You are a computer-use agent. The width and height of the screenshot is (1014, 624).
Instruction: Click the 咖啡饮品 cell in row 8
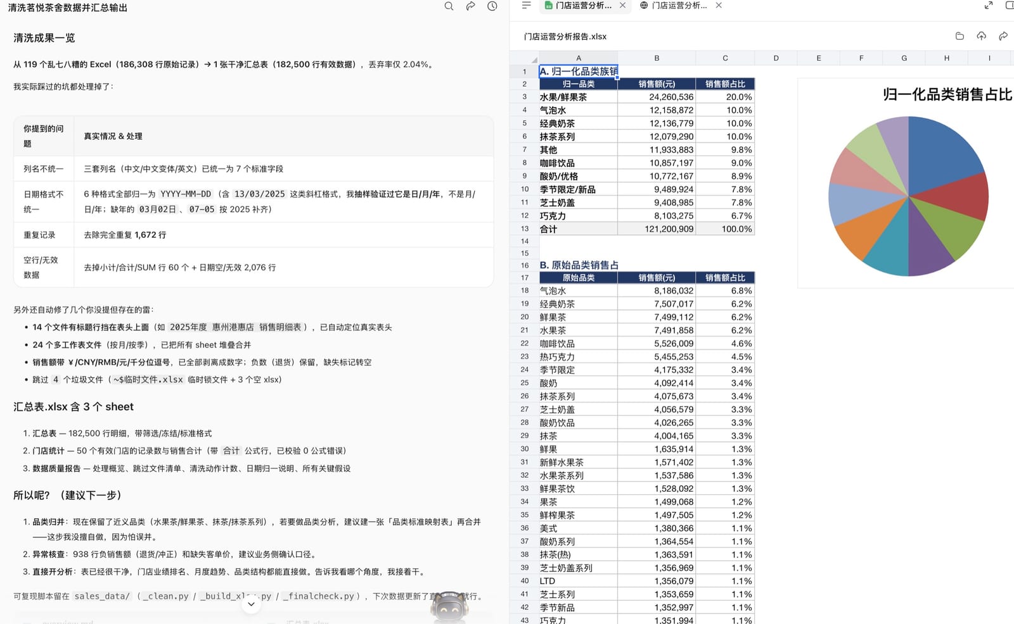click(x=579, y=163)
